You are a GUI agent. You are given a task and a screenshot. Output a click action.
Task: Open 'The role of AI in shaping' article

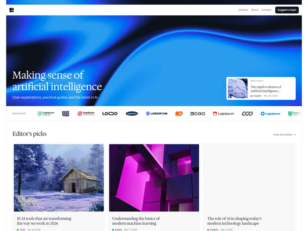coord(234,221)
